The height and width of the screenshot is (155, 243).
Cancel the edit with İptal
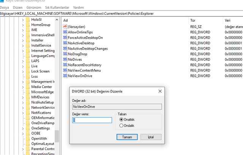pos(151,137)
